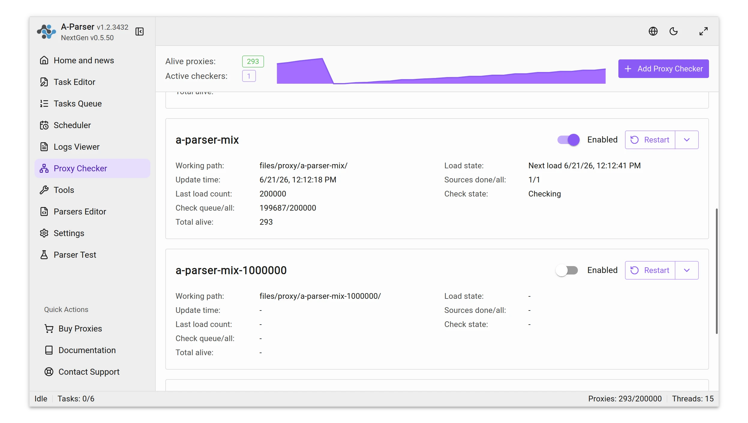Click the vertical scrollbar thumb
Viewport: 748px width, 423px height.
pyautogui.click(x=716, y=271)
